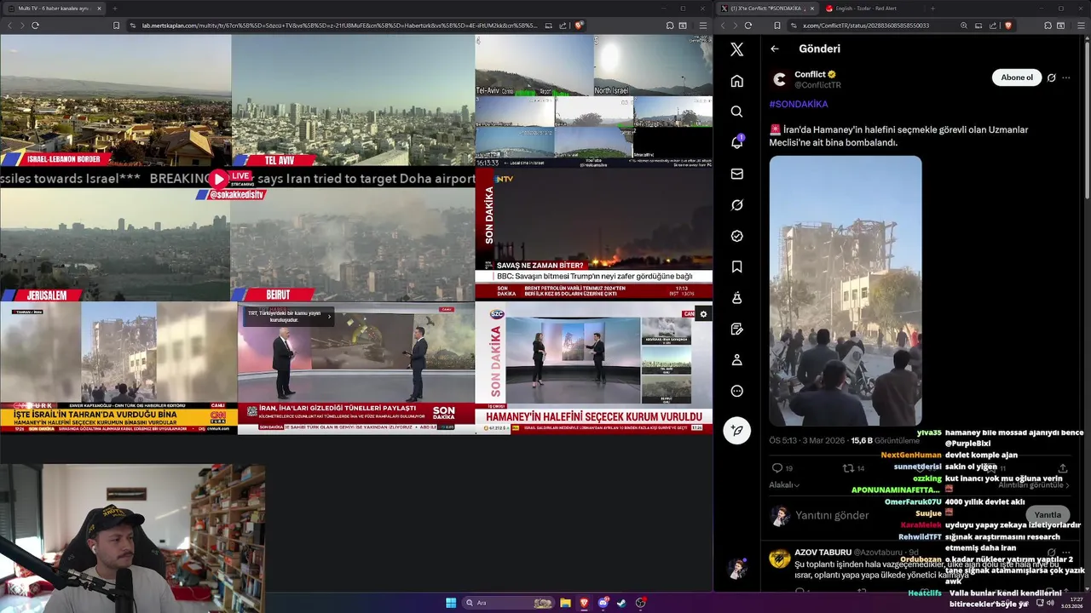Click the compose post feather button

pos(736,430)
